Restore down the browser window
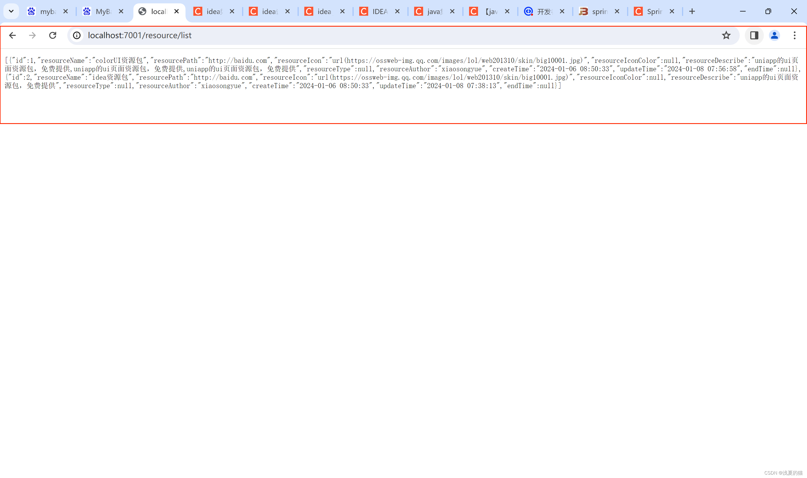807x478 pixels. [768, 12]
